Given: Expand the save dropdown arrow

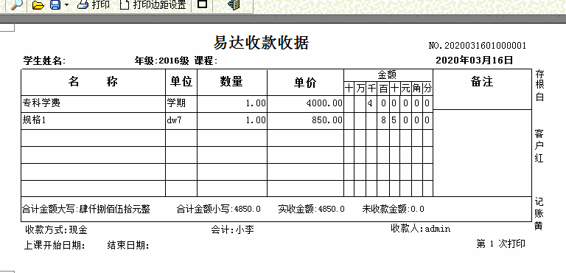Looking at the screenshot, I should click(66, 5).
